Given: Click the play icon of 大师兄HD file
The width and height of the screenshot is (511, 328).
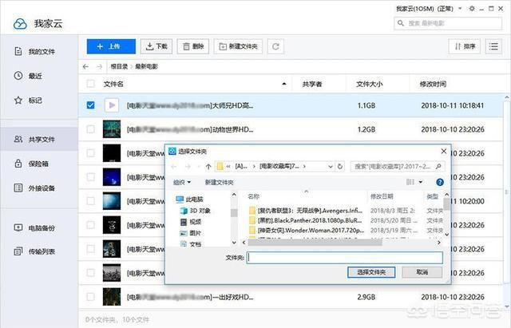Looking at the screenshot, I should [112, 105].
